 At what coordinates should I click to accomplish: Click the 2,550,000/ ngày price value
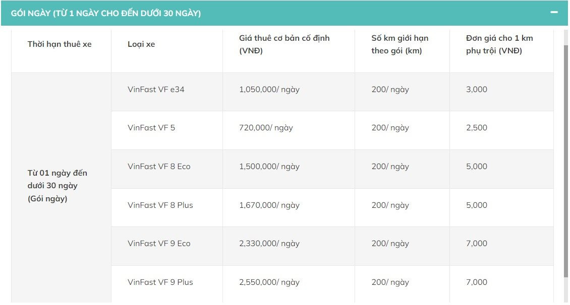pos(269,282)
